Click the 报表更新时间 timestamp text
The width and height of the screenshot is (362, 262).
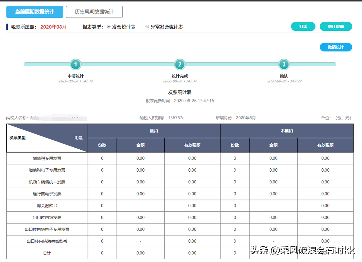click(x=181, y=101)
